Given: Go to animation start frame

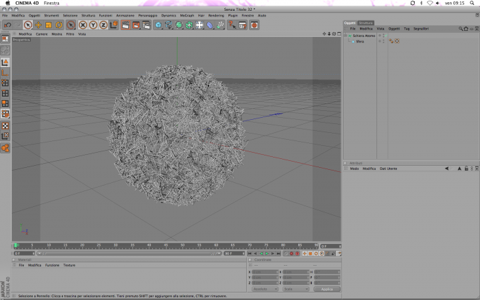Looking at the screenshot, I should pos(250,253).
